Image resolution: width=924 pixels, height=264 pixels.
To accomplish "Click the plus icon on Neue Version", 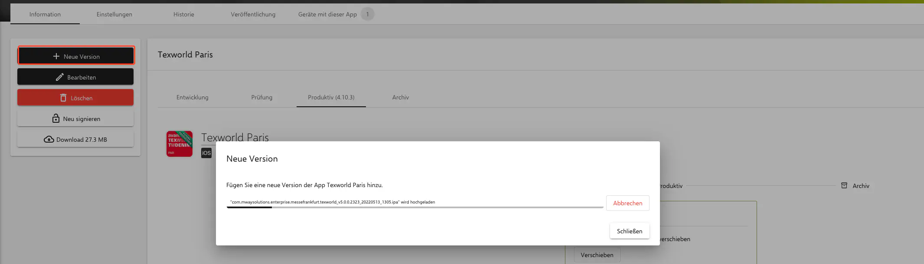I will pos(56,56).
